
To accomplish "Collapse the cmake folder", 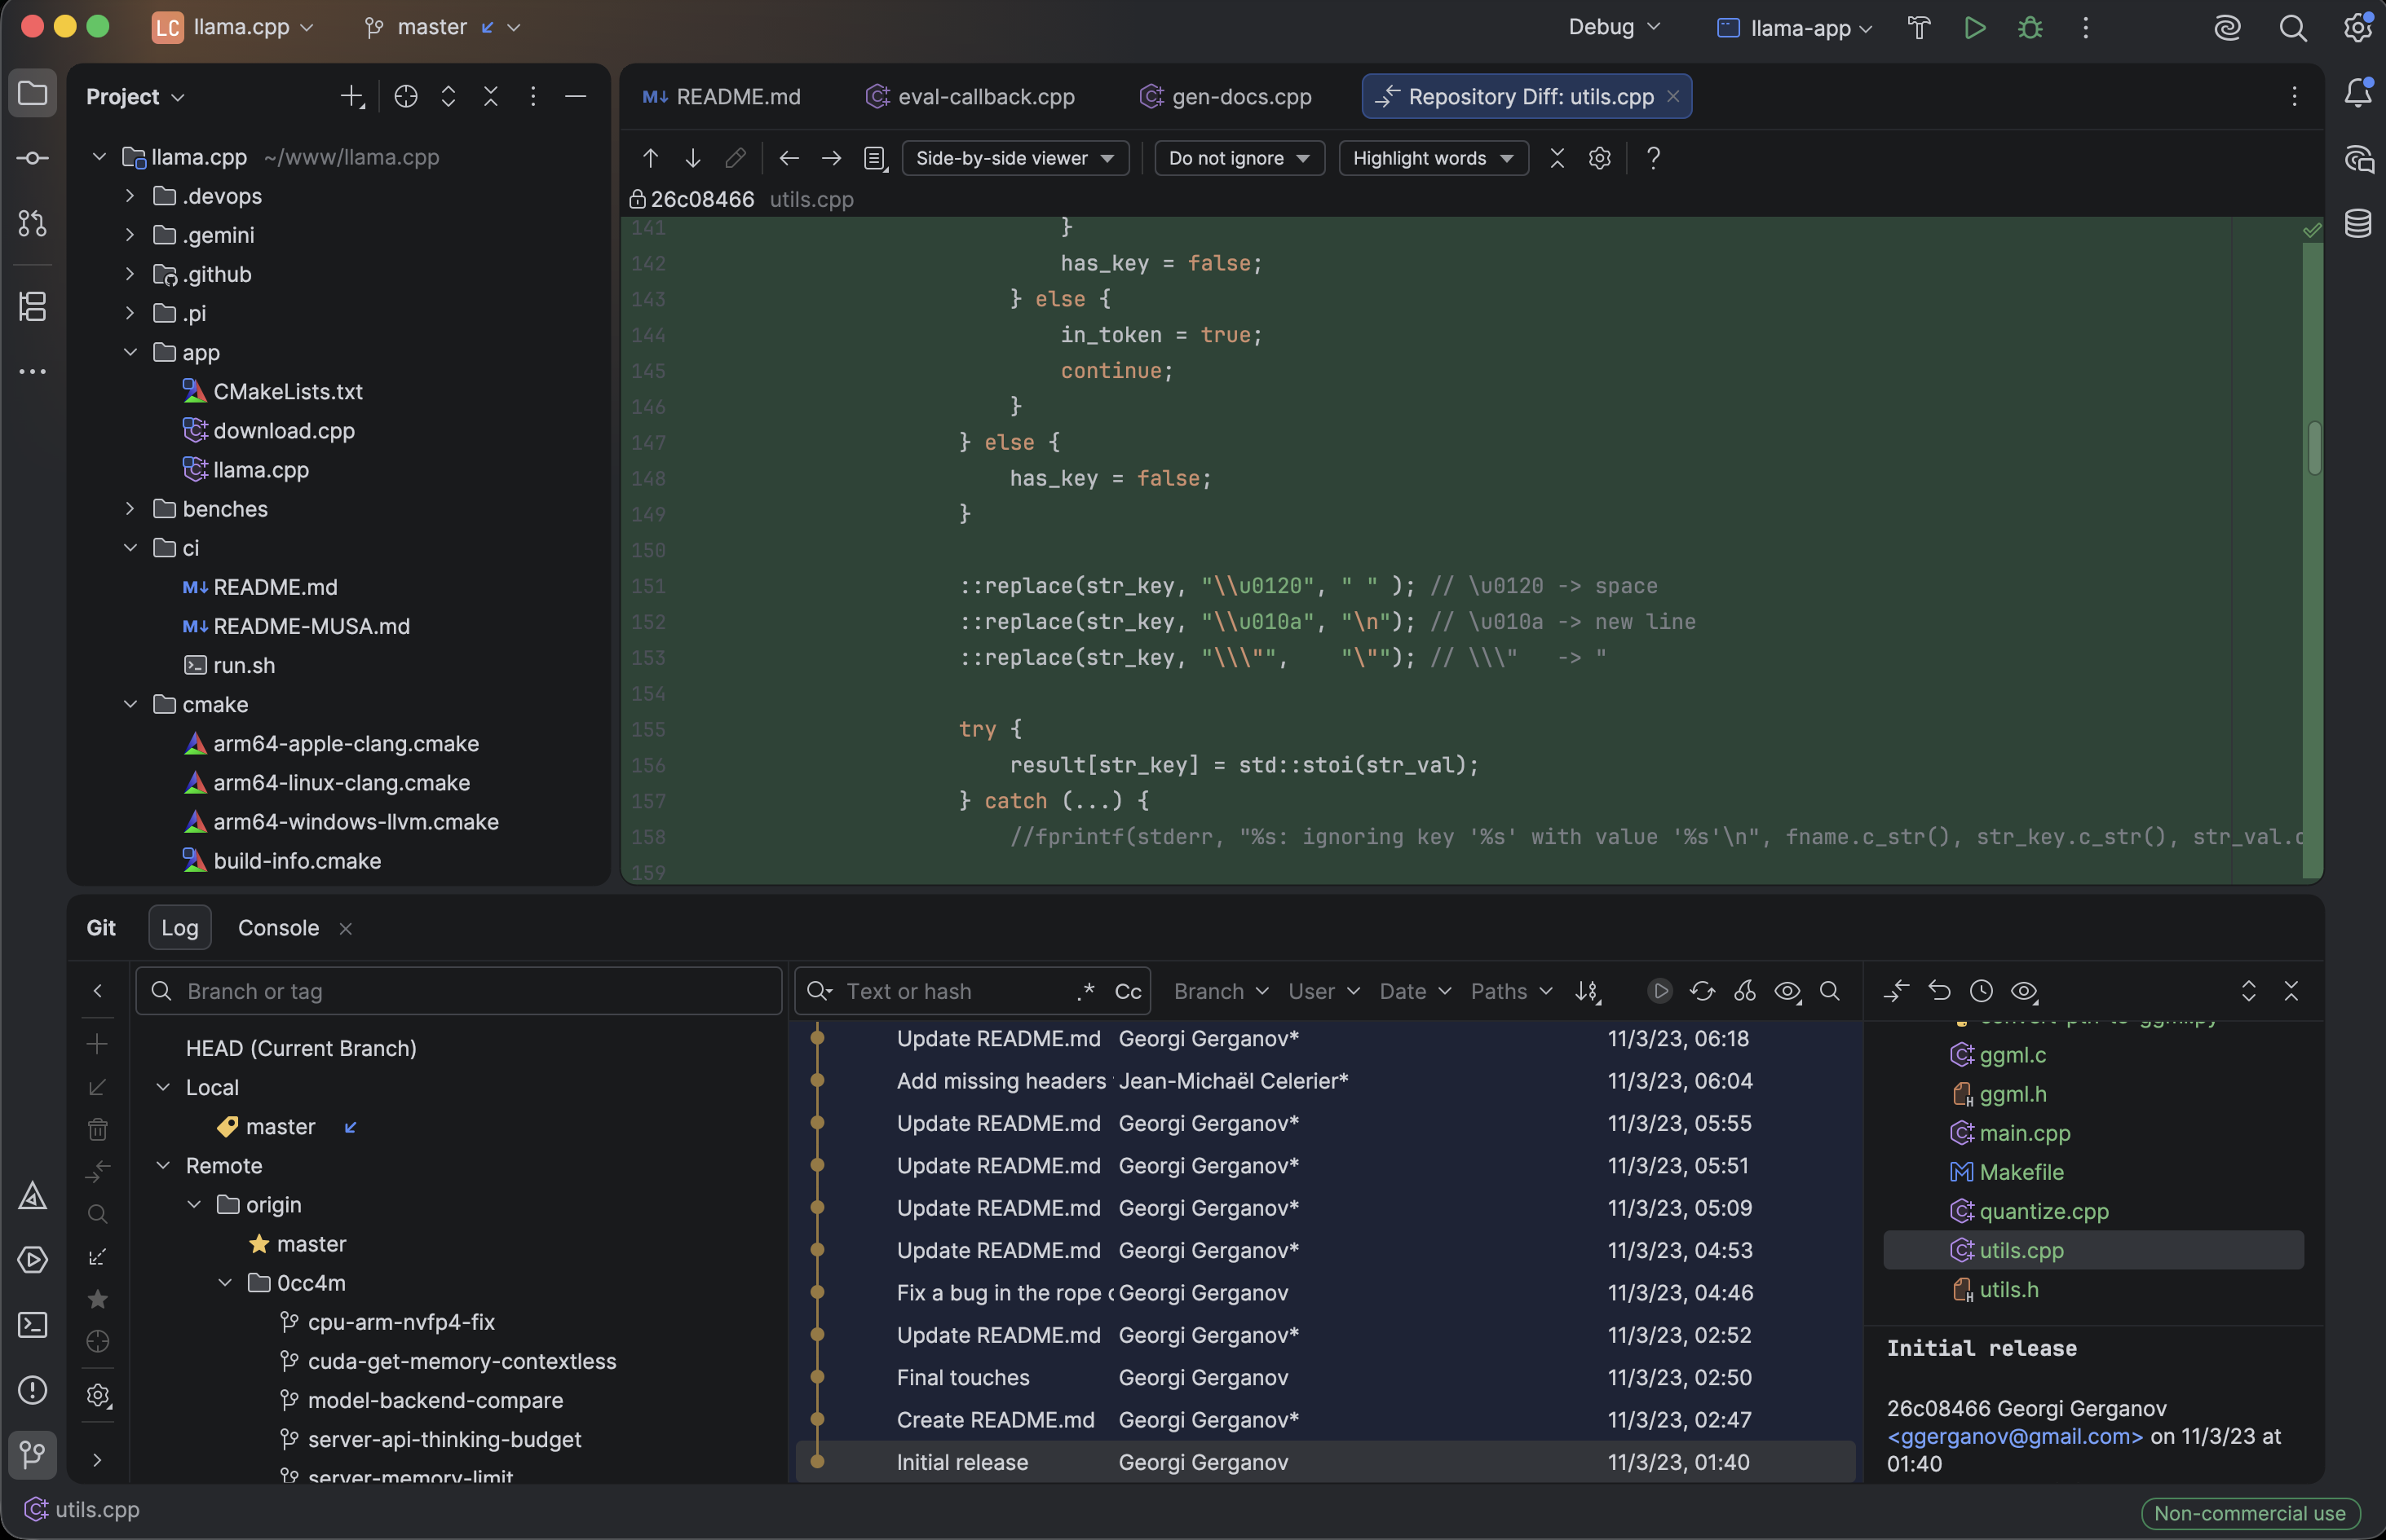I will (x=129, y=704).
